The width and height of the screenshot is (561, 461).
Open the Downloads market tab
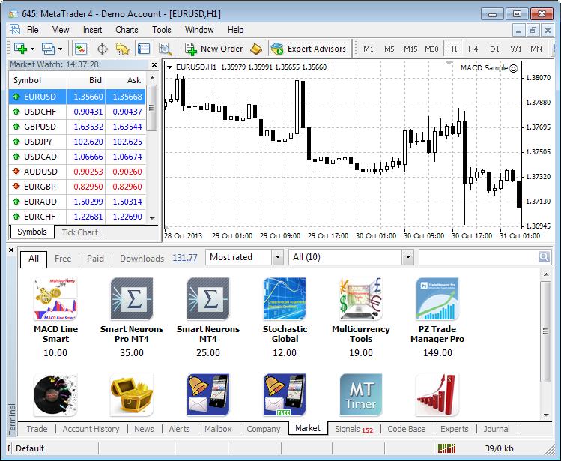pyautogui.click(x=142, y=259)
